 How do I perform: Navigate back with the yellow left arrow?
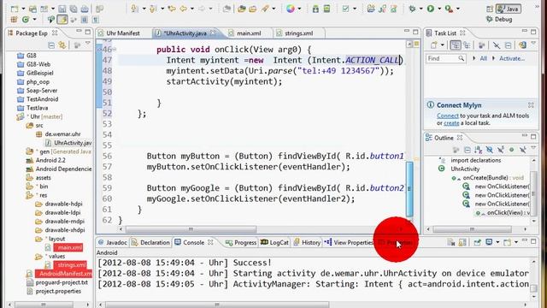point(183,9)
